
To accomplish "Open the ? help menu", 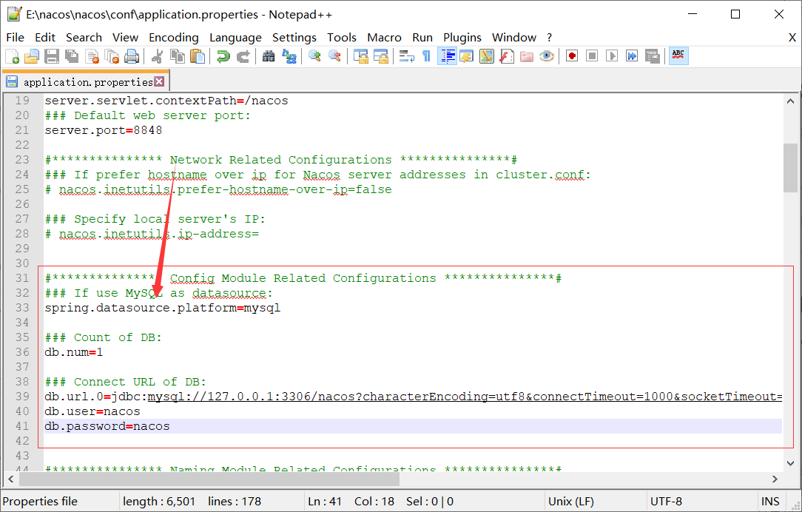I will click(x=549, y=37).
